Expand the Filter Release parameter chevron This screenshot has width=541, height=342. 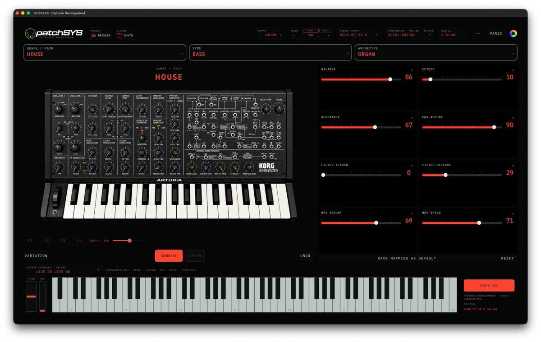[513, 166]
